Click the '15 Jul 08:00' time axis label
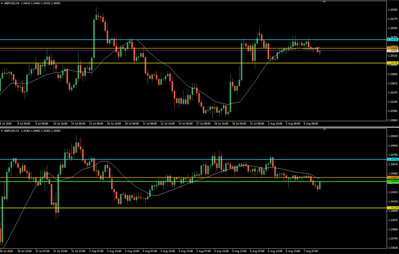 coord(96,124)
